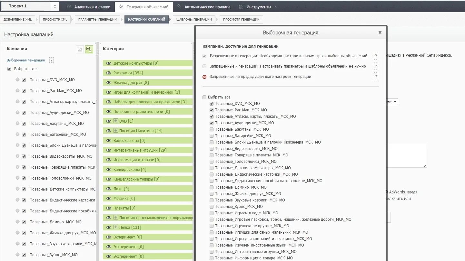Select category Информация о товаре [0]
Viewport: 465px width, 261px height.
[x=148, y=160]
